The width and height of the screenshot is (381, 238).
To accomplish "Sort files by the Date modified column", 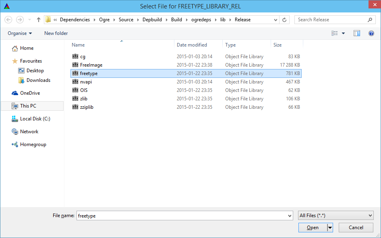I will click(x=193, y=45).
